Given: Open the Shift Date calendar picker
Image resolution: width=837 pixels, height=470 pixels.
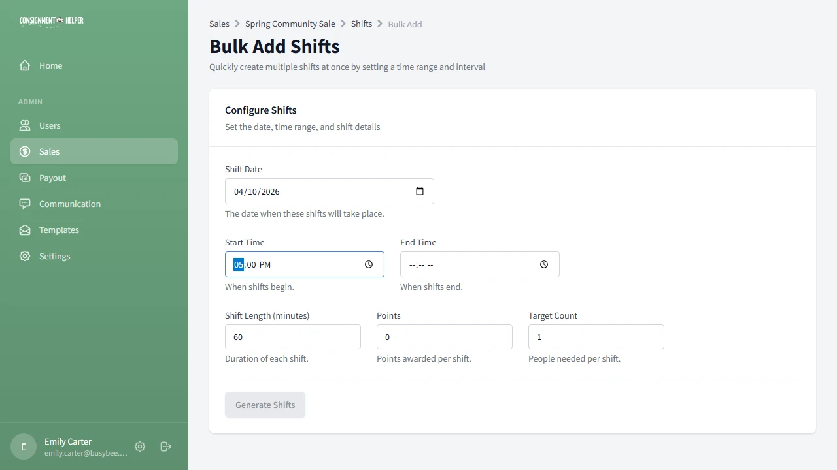Looking at the screenshot, I should (x=419, y=191).
